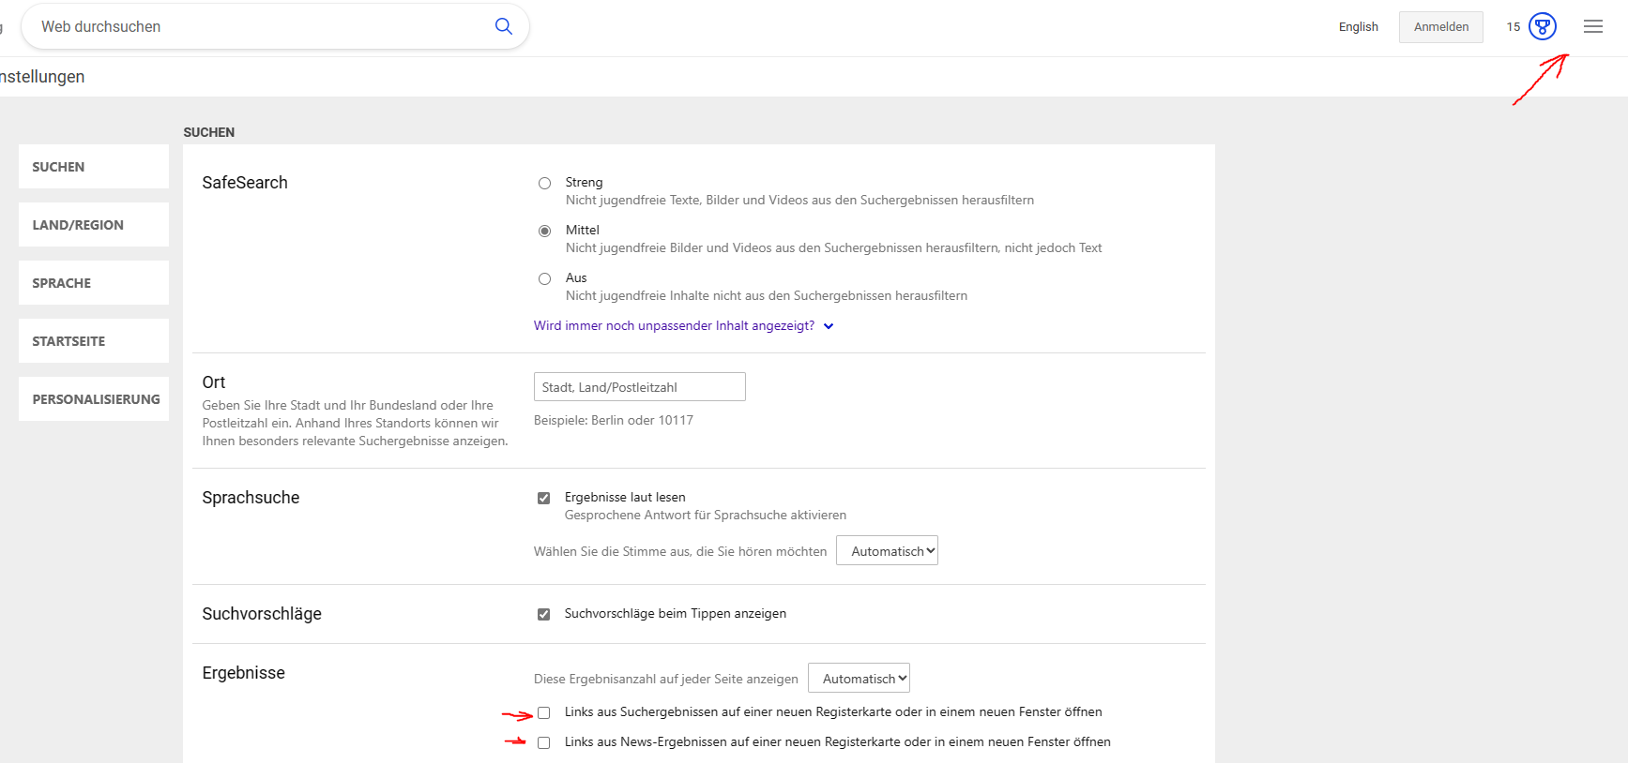Viewport: 1628px width, 763px height.
Task: Select the Streng SafeSearch option
Action: [x=544, y=183]
